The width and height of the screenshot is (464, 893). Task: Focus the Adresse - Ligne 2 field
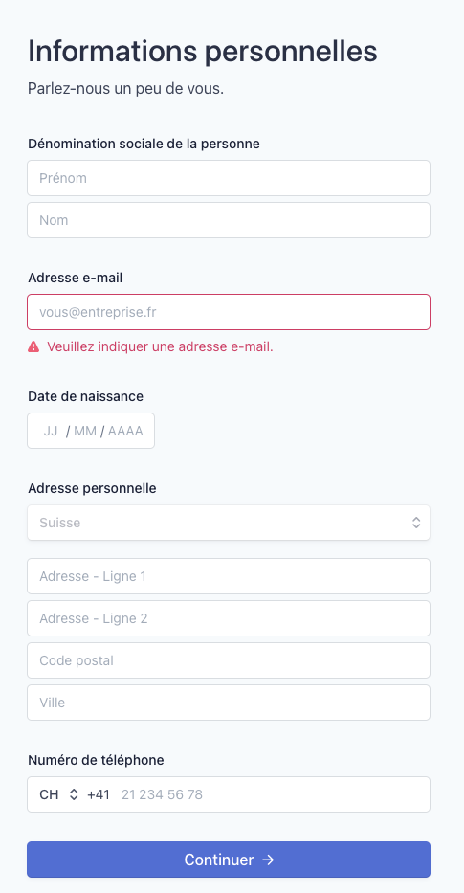(x=229, y=618)
